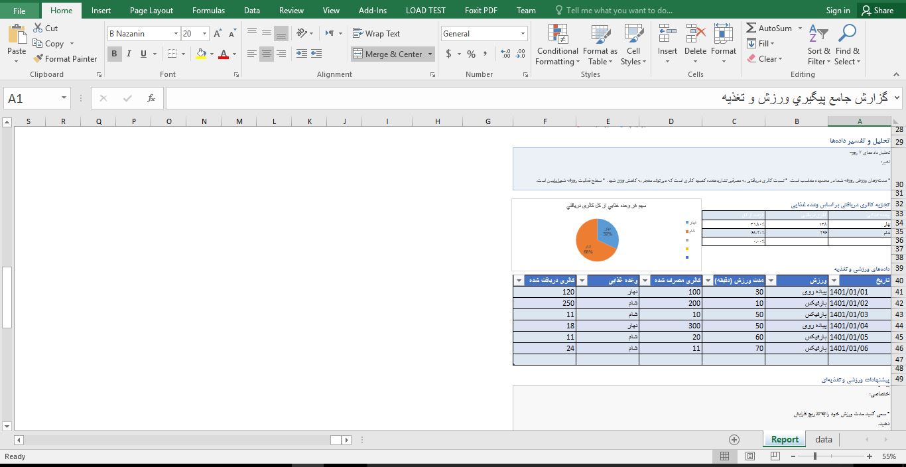Toggle Wrap Text

[377, 33]
